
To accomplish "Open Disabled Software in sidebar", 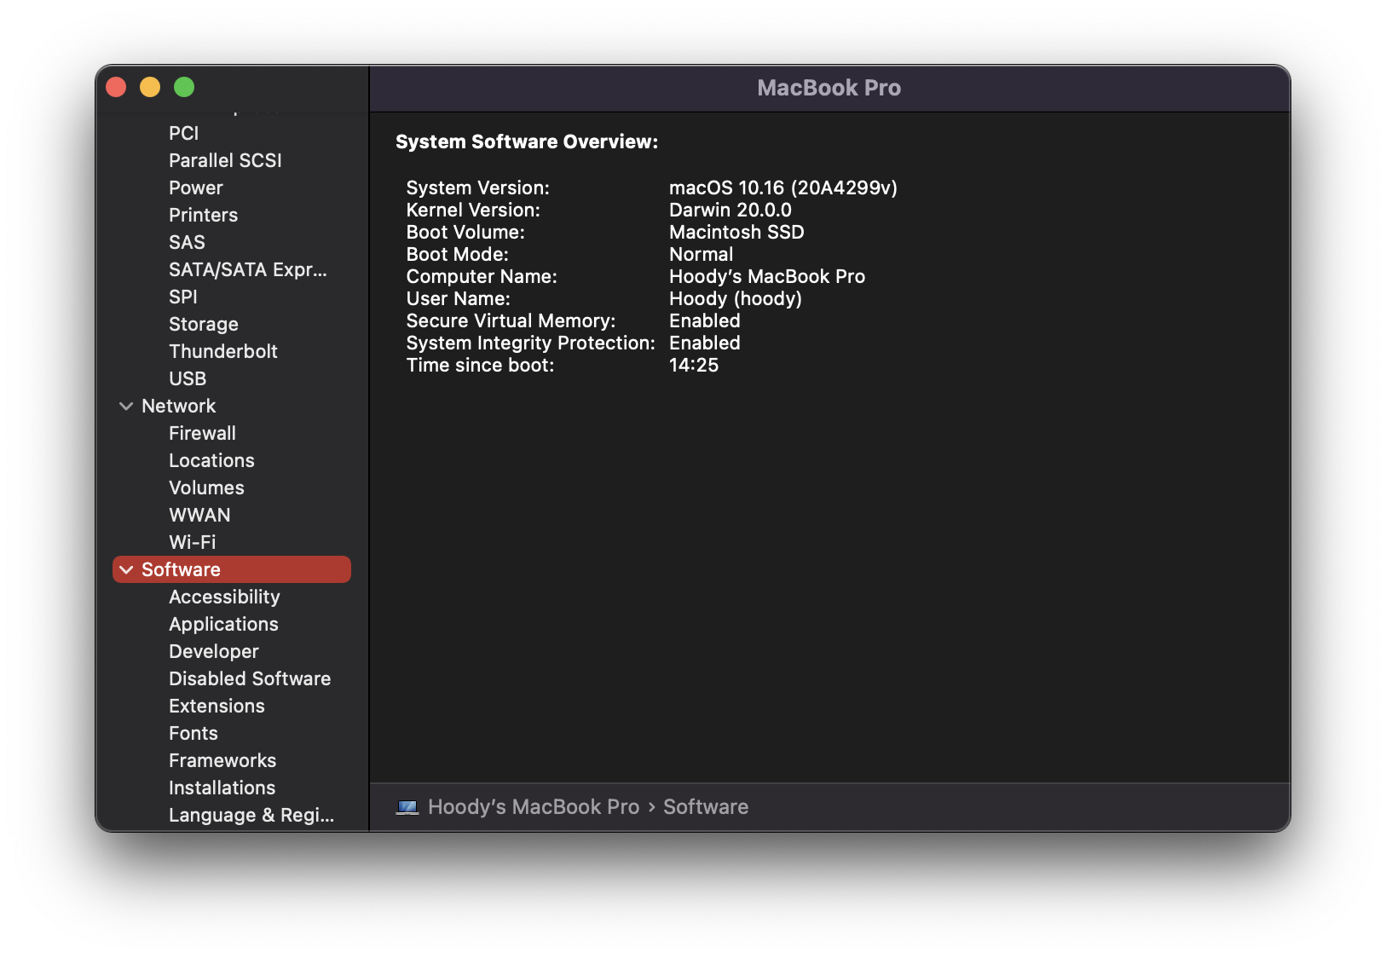I will (x=250, y=678).
